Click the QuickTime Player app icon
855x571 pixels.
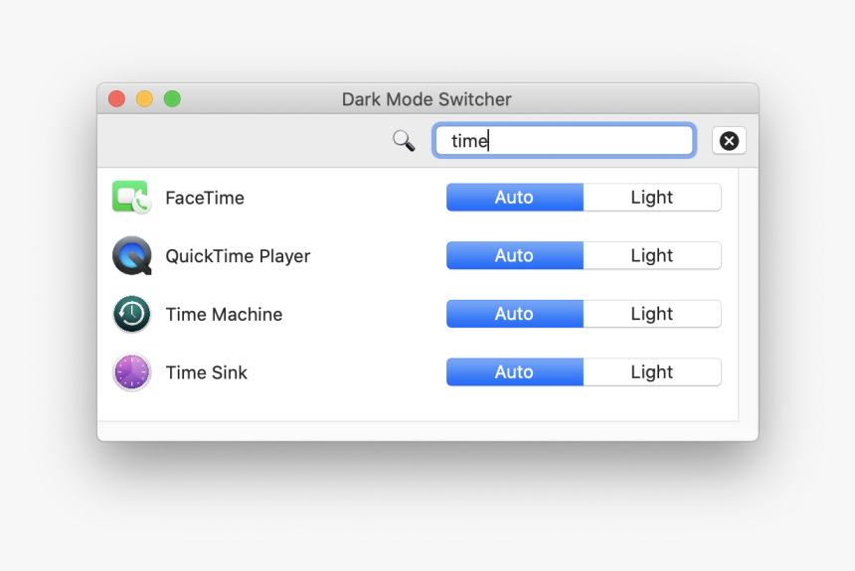[x=132, y=255]
